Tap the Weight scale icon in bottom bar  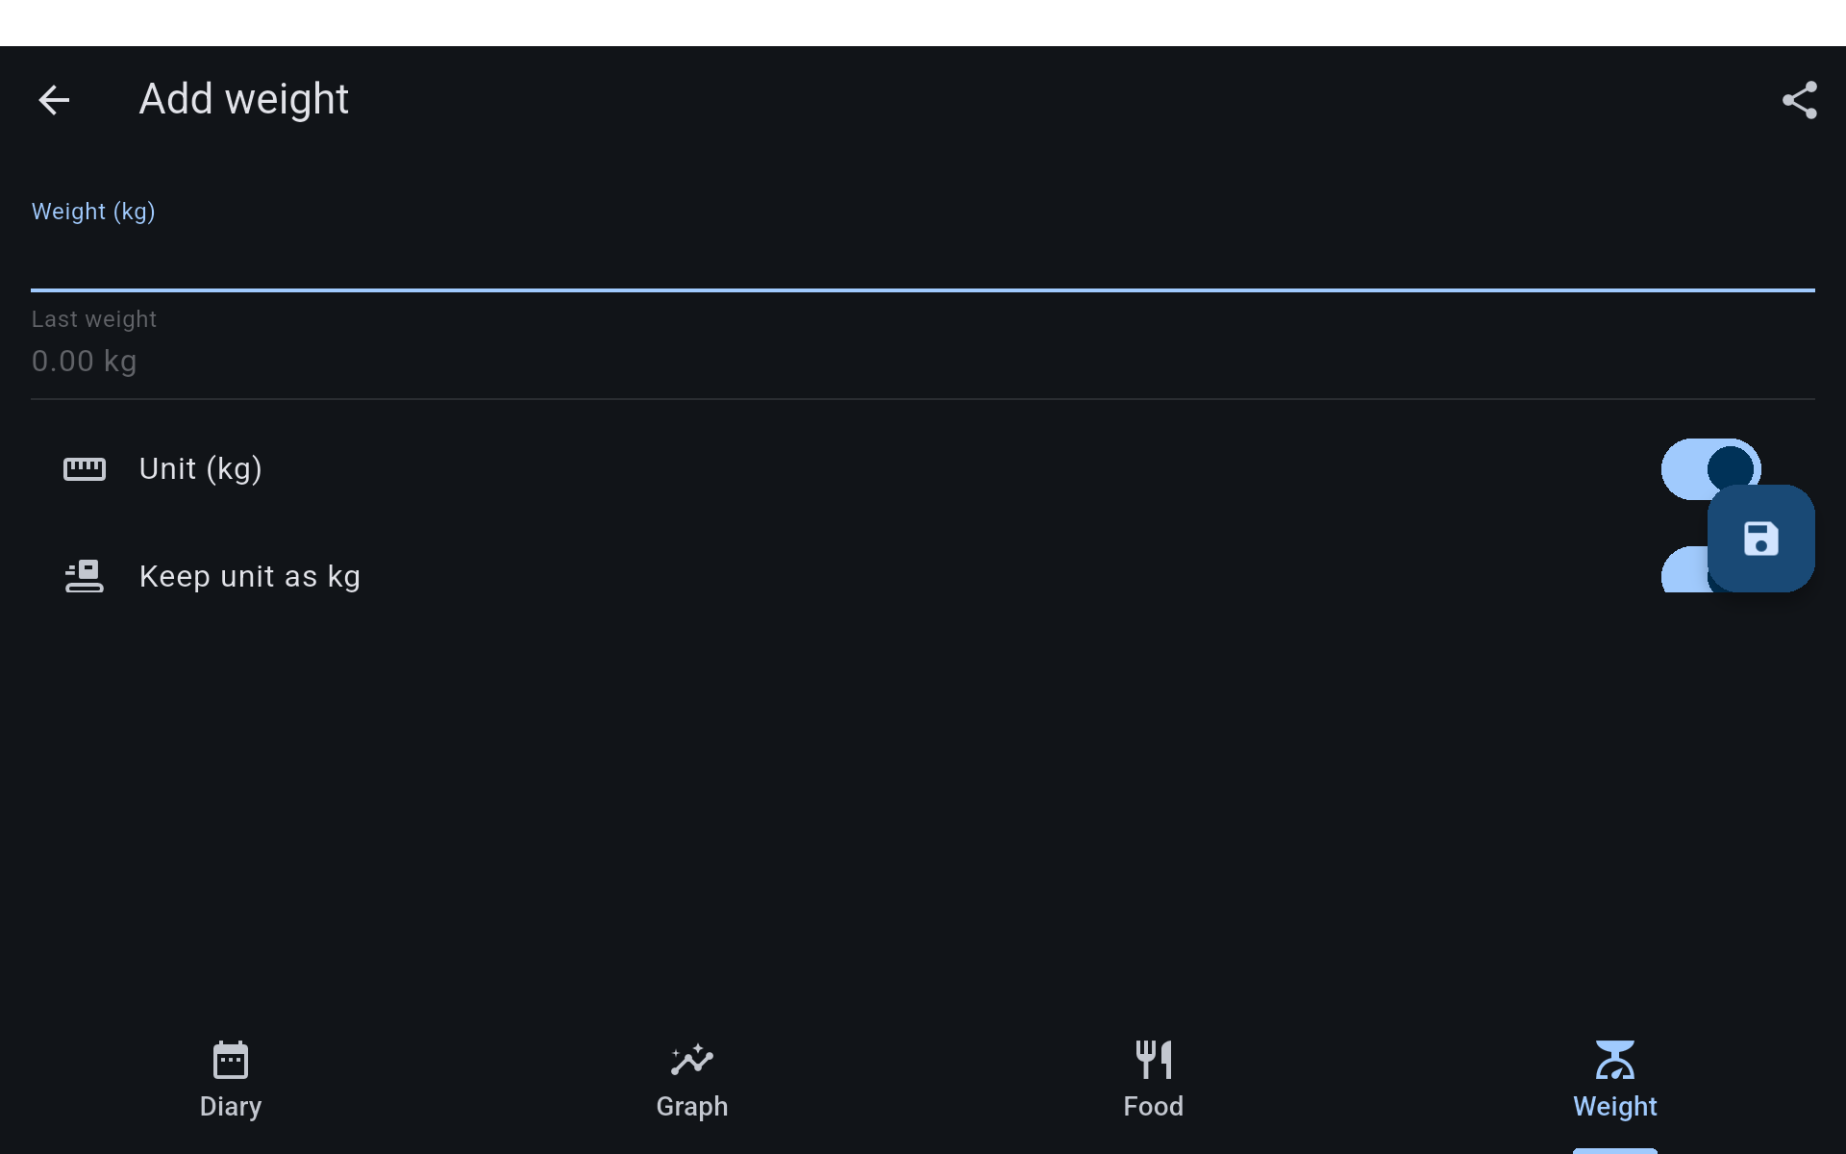(1615, 1060)
